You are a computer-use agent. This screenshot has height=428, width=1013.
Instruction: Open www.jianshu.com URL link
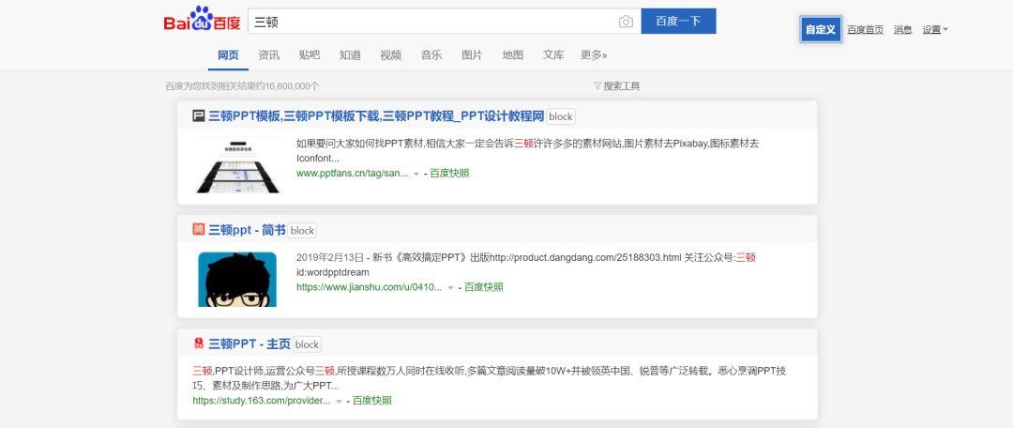pyautogui.click(x=369, y=287)
